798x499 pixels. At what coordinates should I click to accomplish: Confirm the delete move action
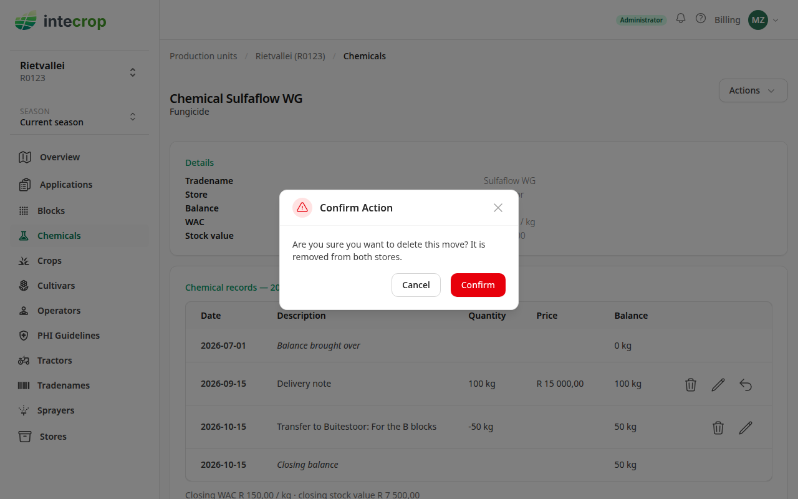pos(478,285)
